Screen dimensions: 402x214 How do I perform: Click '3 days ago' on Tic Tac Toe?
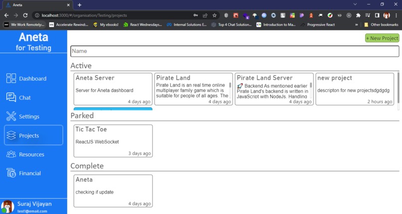tap(140, 153)
